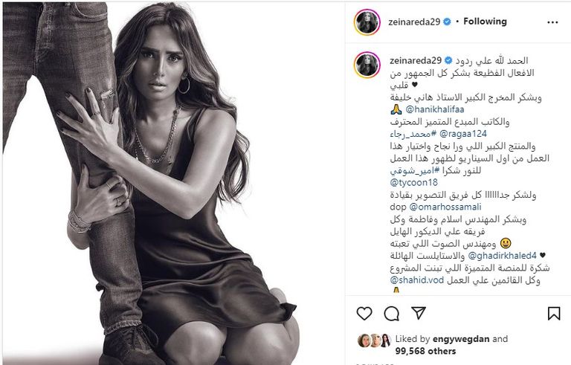This screenshot has height=365, width=571.
Task: Open the @omarhossamali mention
Action: (445, 207)
